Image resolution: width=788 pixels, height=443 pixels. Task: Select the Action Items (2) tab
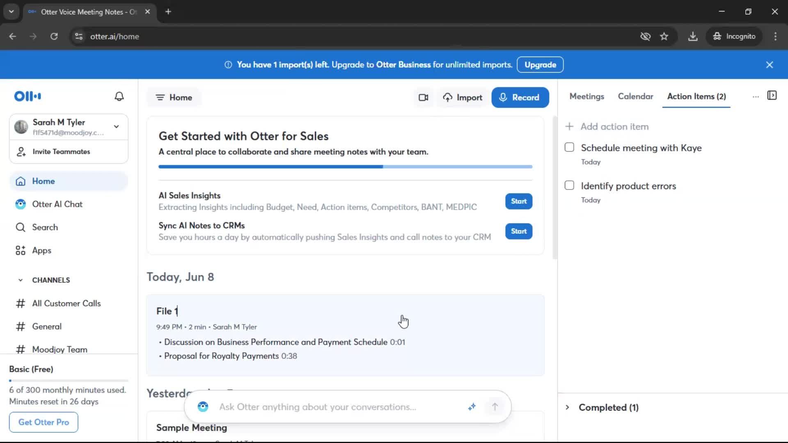point(696,96)
